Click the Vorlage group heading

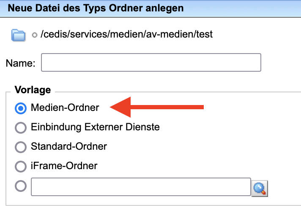point(33,90)
